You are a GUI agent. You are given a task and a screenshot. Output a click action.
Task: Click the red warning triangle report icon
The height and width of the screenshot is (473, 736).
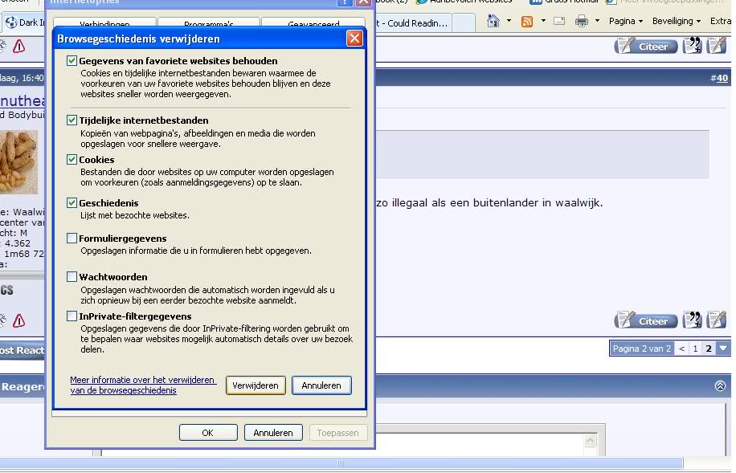coord(18,47)
